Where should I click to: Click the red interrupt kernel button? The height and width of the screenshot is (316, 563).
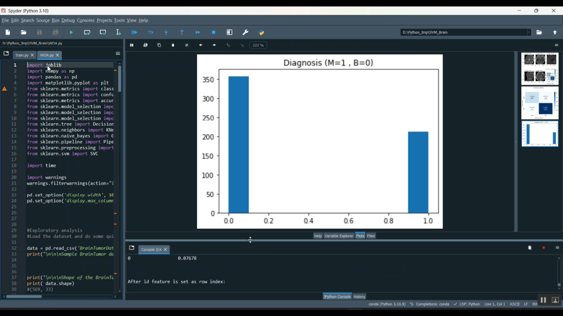click(543, 248)
